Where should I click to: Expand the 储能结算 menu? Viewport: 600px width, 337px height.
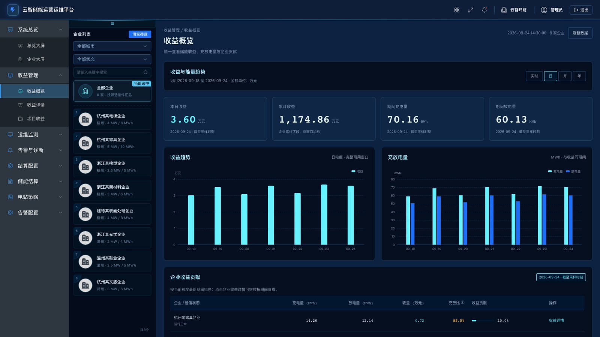[x=34, y=181]
